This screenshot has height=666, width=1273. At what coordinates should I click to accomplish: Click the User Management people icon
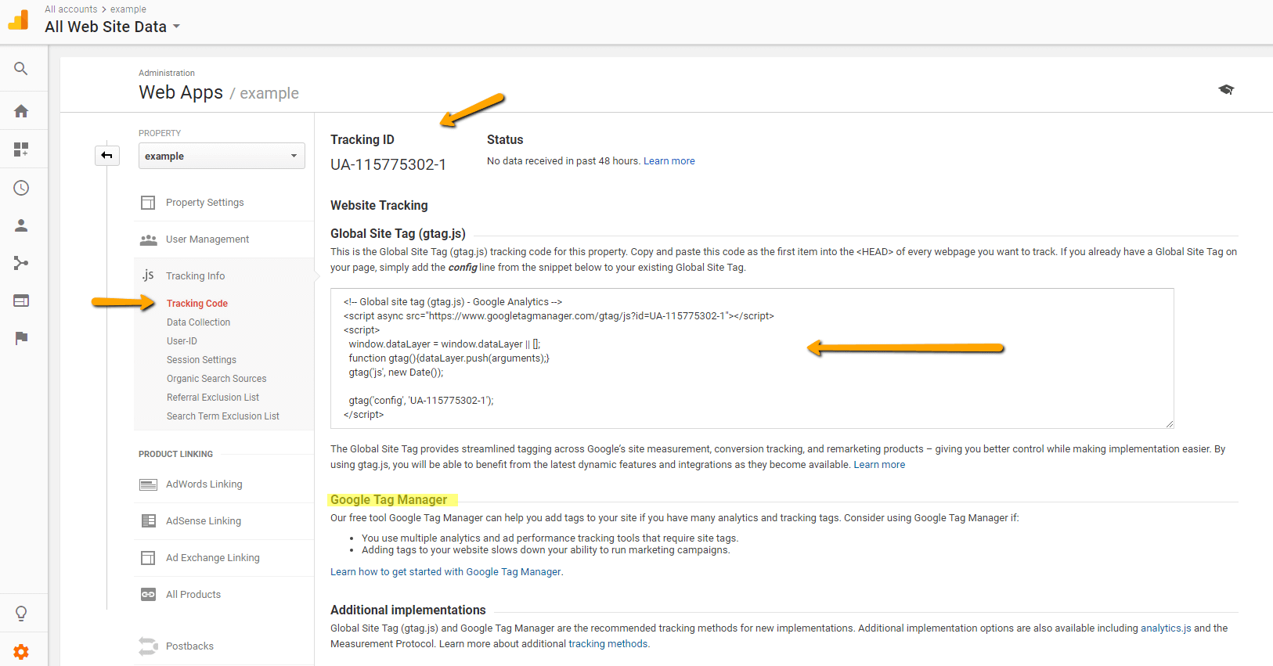[148, 239]
